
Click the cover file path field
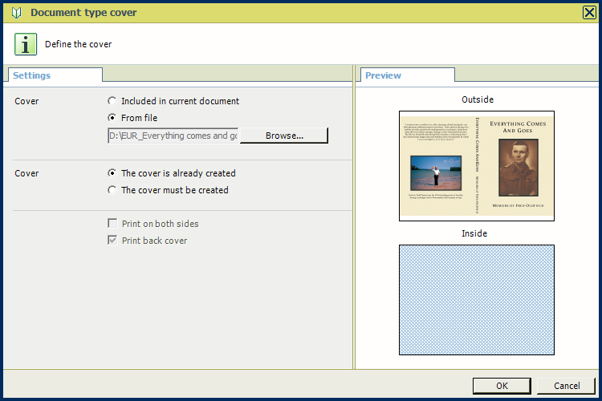point(173,136)
